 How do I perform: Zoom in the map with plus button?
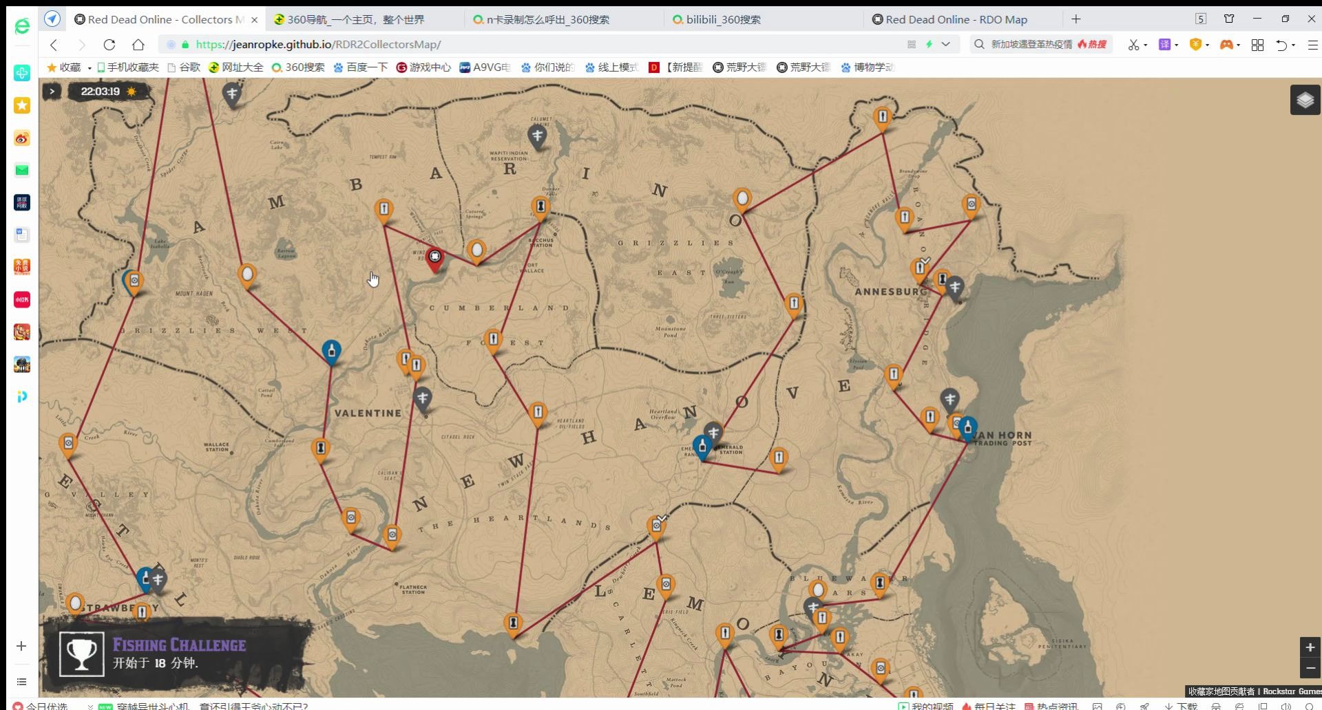(x=1310, y=647)
